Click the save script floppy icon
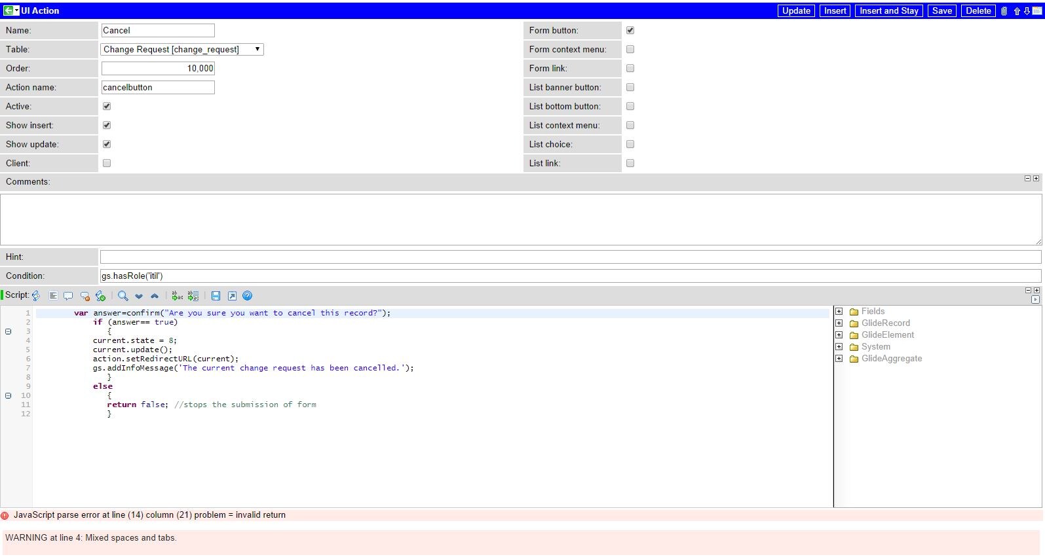 [216, 296]
